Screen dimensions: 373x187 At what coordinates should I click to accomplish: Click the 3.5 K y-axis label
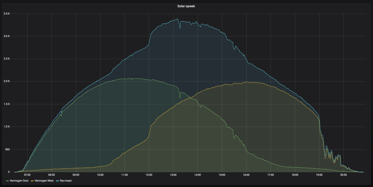point(7,14)
